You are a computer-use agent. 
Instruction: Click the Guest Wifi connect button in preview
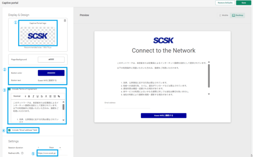pyautogui.click(x=164, y=115)
